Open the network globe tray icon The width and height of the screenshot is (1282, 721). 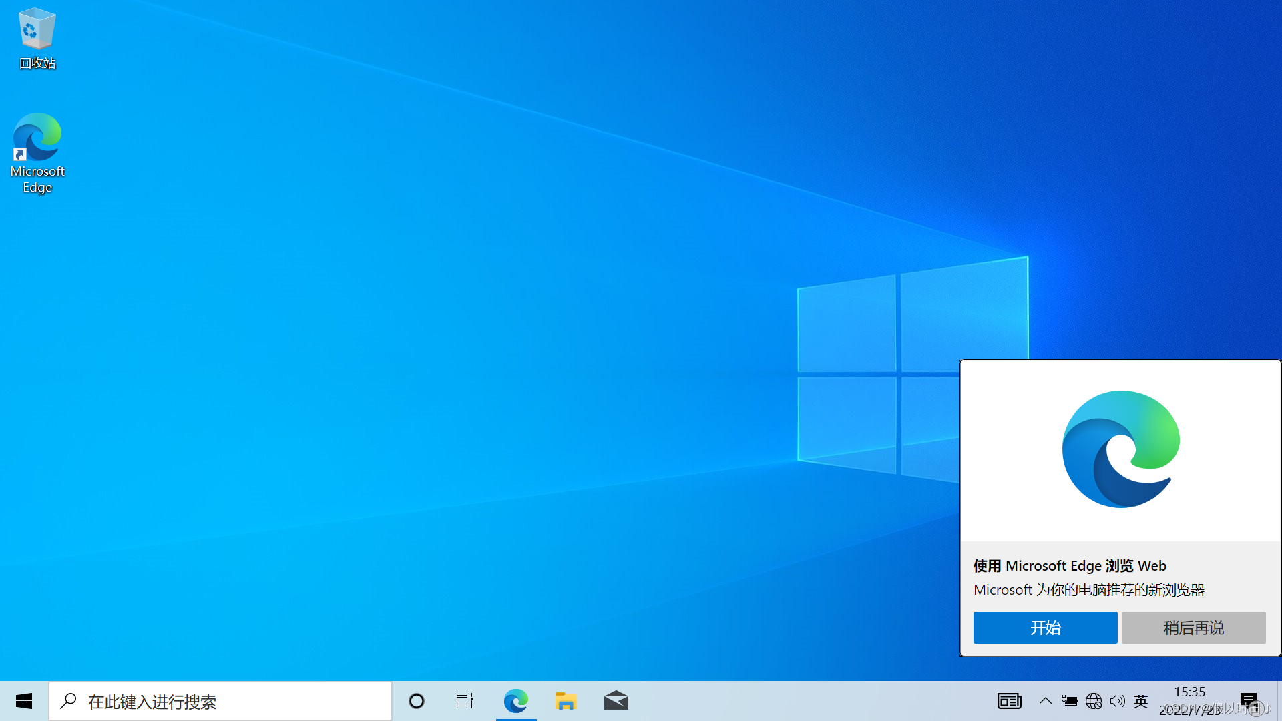tap(1094, 701)
